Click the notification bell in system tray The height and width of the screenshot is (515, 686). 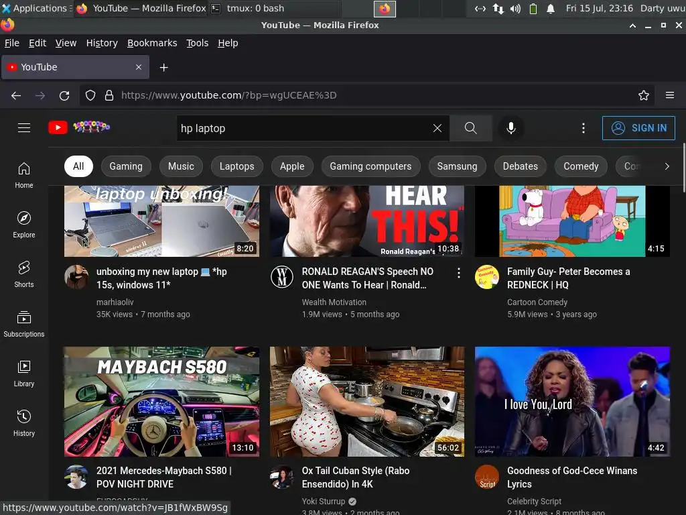click(x=551, y=8)
